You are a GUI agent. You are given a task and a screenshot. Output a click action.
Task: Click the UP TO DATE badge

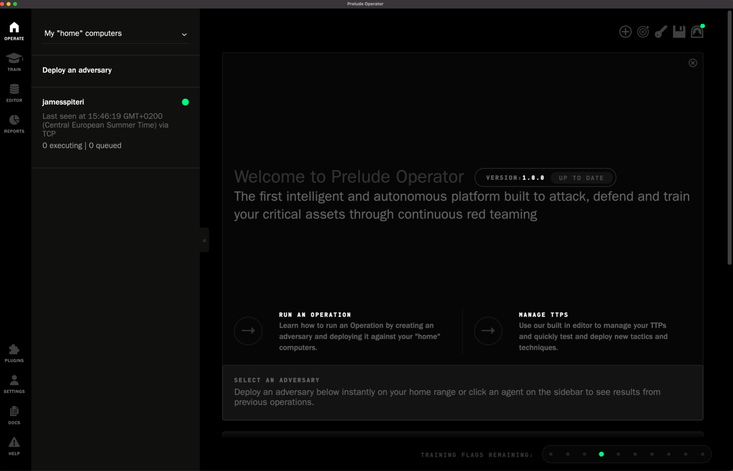tap(581, 178)
